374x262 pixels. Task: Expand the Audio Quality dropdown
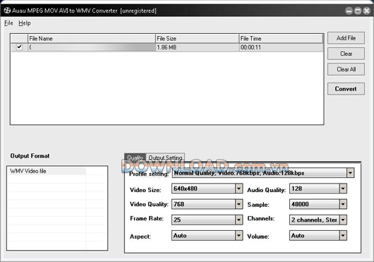[x=343, y=189]
